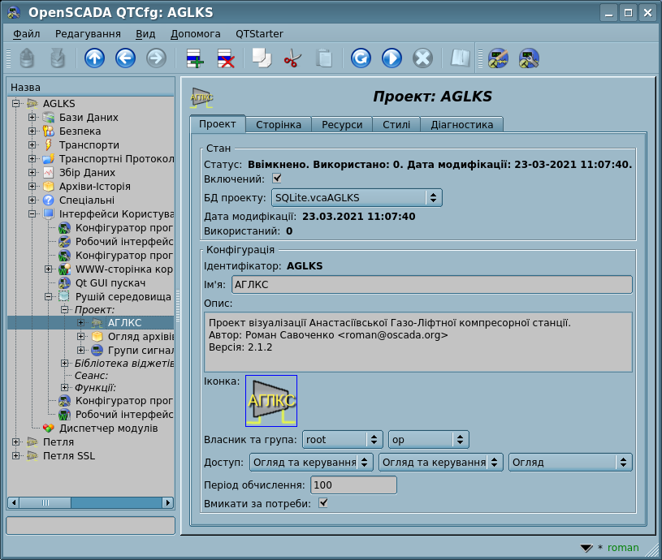This screenshot has height=560, width=662.
Task: Click the tree scrollbar left arrow
Action: [x=14, y=502]
